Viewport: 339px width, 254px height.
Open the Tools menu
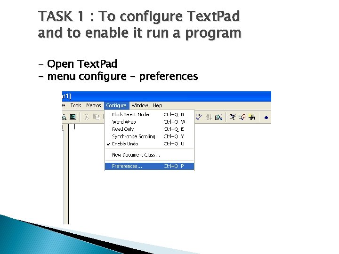click(x=76, y=105)
